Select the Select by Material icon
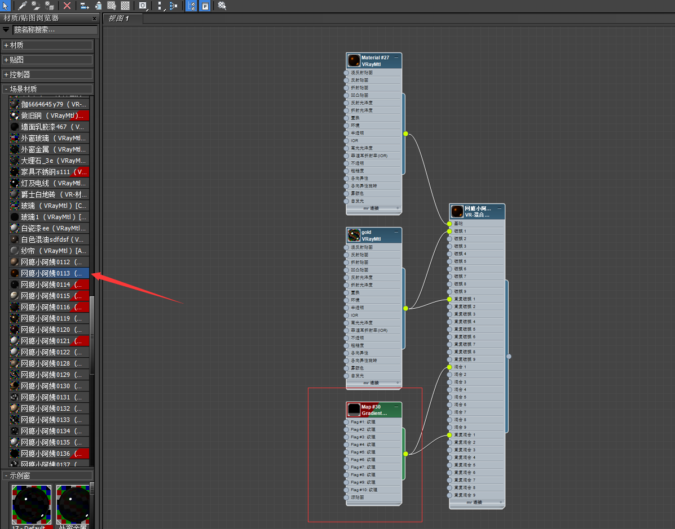The image size is (675, 529). click(x=222, y=6)
